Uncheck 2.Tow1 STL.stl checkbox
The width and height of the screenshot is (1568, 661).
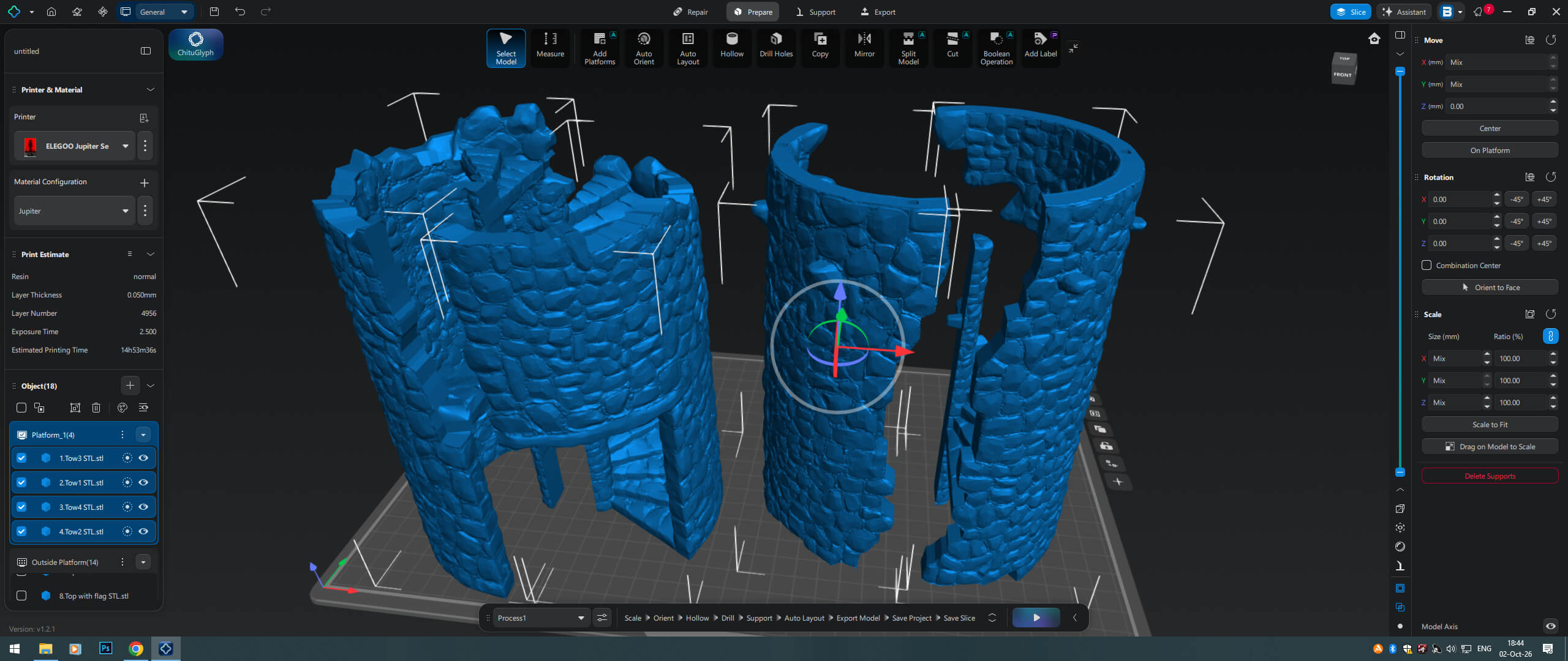point(21,482)
